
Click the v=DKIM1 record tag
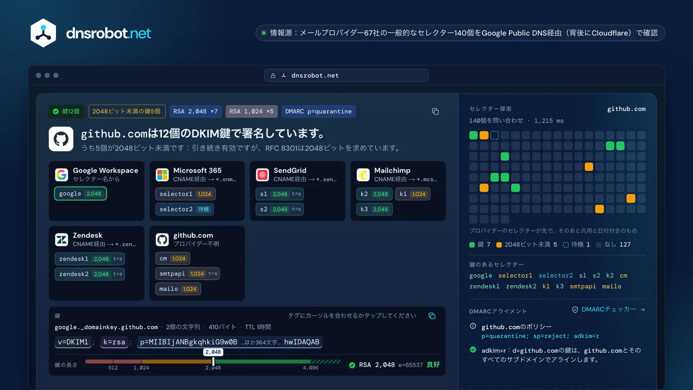pos(73,342)
